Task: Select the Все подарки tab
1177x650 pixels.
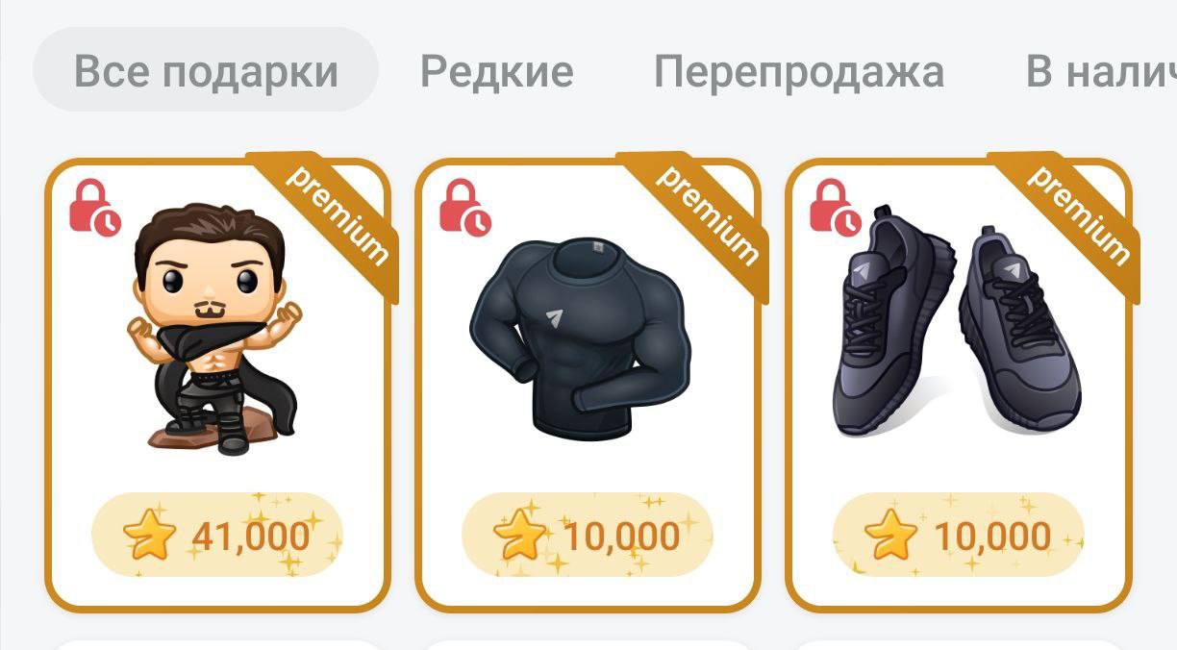Action: [206, 71]
